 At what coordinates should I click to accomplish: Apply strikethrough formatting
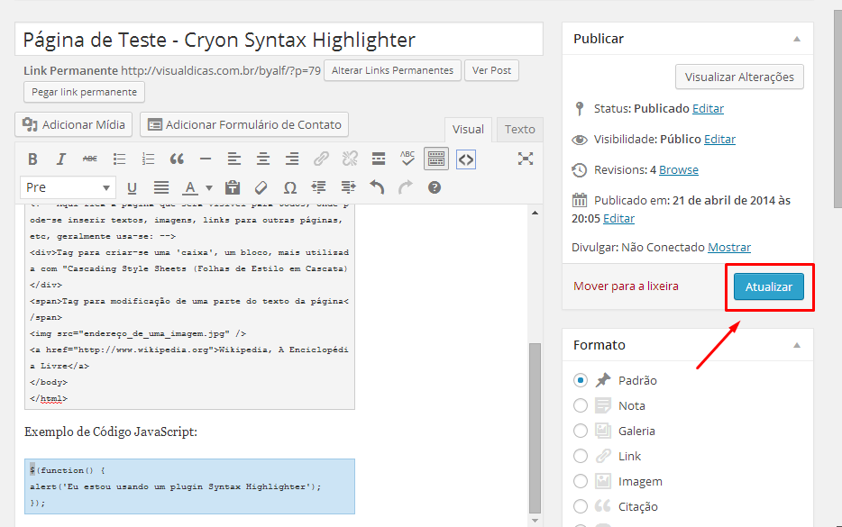pyautogui.click(x=90, y=159)
